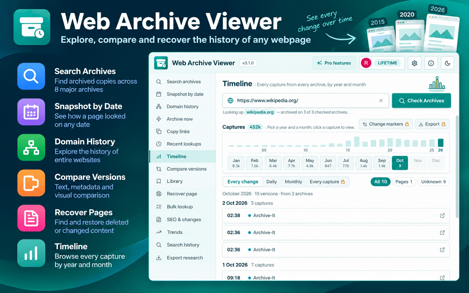Screen dimensions: 469x293
Task: Click the R account avatar
Action: (366, 63)
